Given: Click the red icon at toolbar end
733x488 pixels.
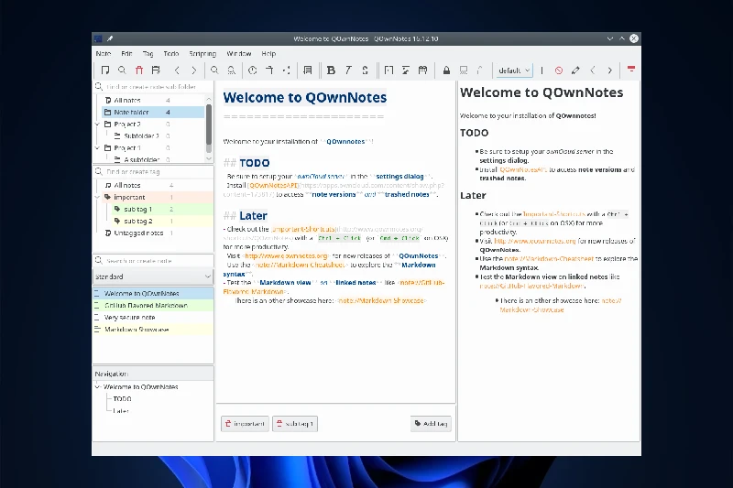Looking at the screenshot, I should (631, 69).
